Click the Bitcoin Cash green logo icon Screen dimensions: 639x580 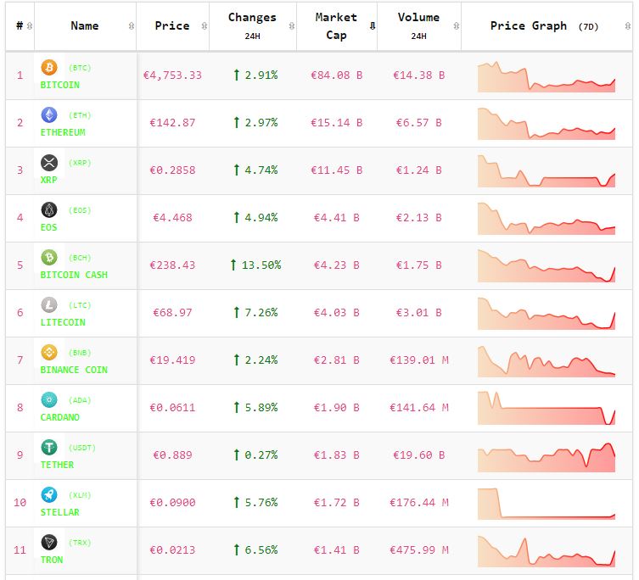tap(48, 258)
